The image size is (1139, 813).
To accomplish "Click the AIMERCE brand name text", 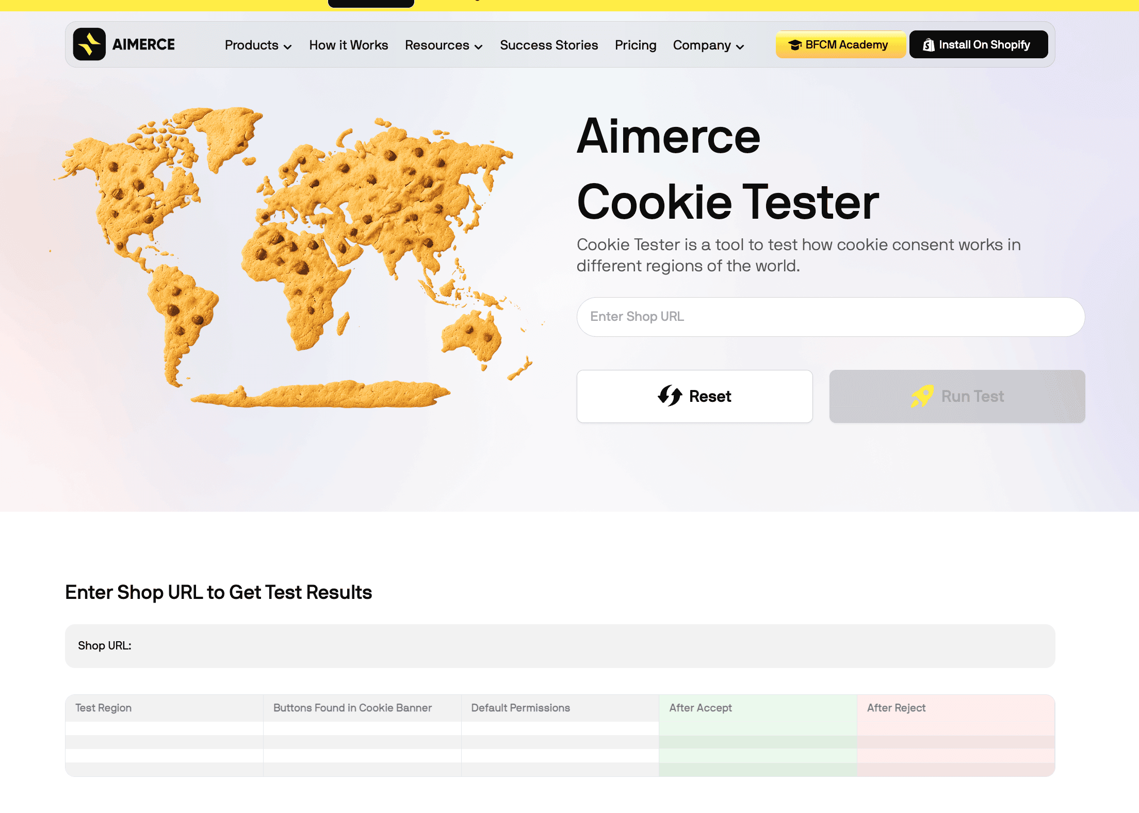I will click(143, 45).
